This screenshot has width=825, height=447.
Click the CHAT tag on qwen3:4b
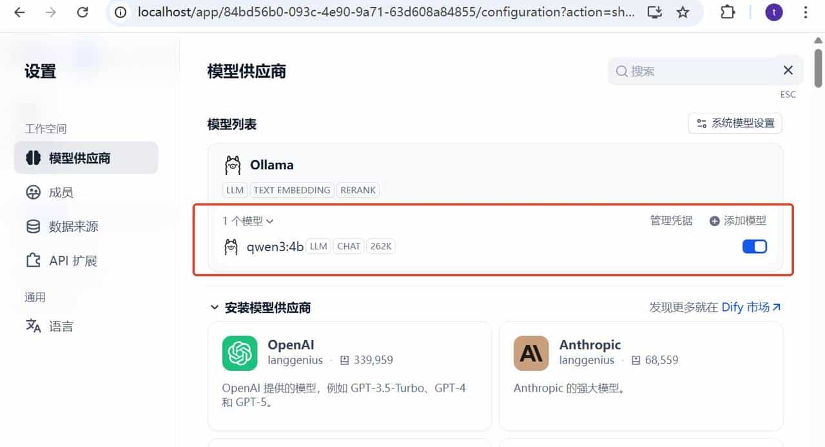pyautogui.click(x=349, y=246)
